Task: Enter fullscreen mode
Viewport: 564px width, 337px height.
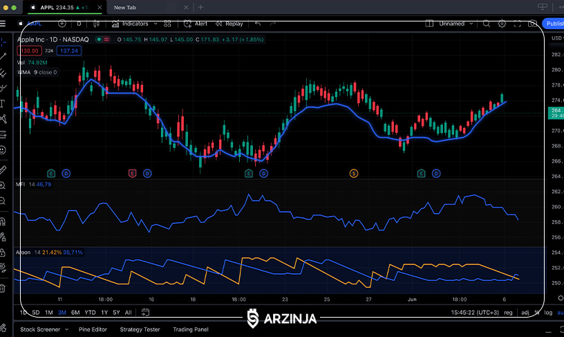Action: 517,24
